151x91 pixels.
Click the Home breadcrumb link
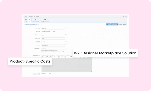pyautogui.click(x=26, y=16)
